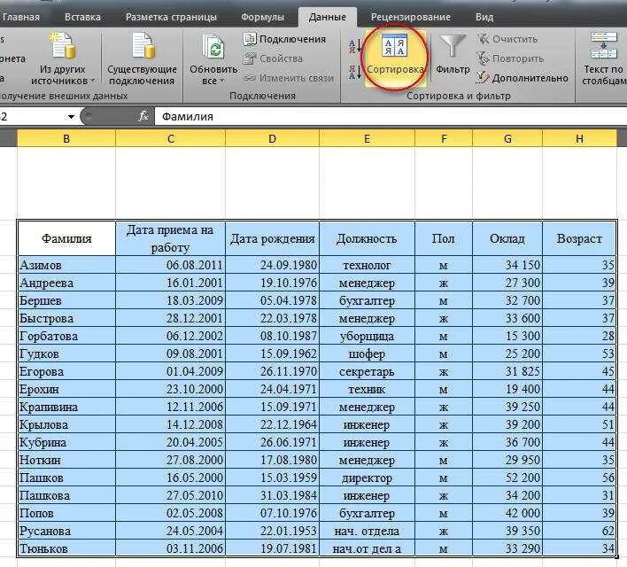This screenshot has width=627, height=567.
Task: Click the salary cell 52 200
Action: pos(507,478)
